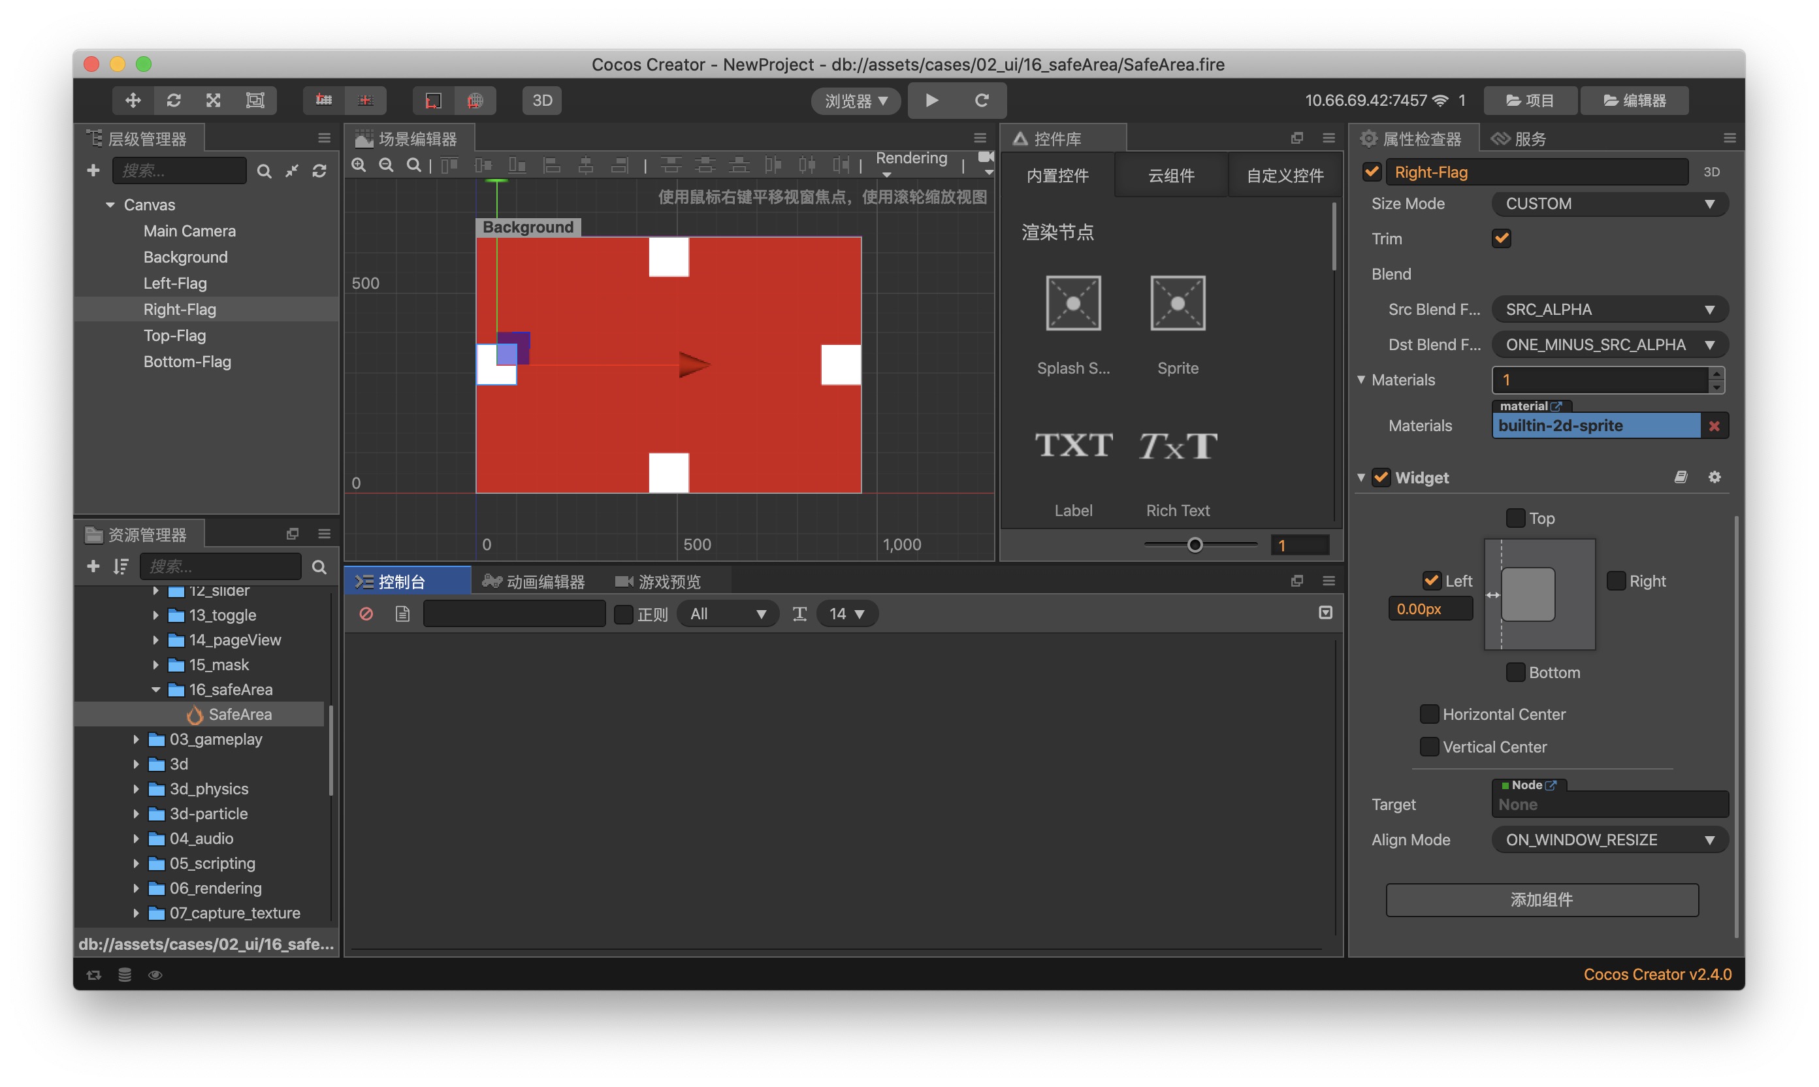This screenshot has height=1087, width=1819.
Task: Click the Play preview button
Action: pos(931,101)
